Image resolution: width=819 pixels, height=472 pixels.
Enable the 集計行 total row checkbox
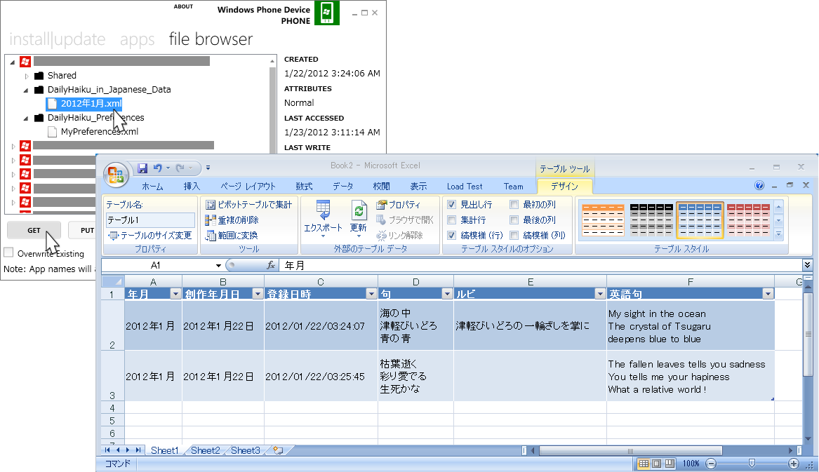pyautogui.click(x=452, y=220)
